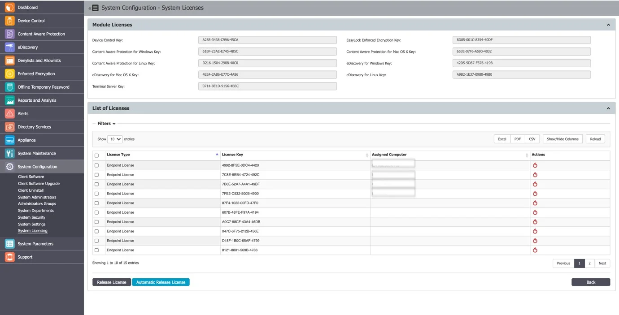Open the Enforced Encryption icon

tap(9, 74)
